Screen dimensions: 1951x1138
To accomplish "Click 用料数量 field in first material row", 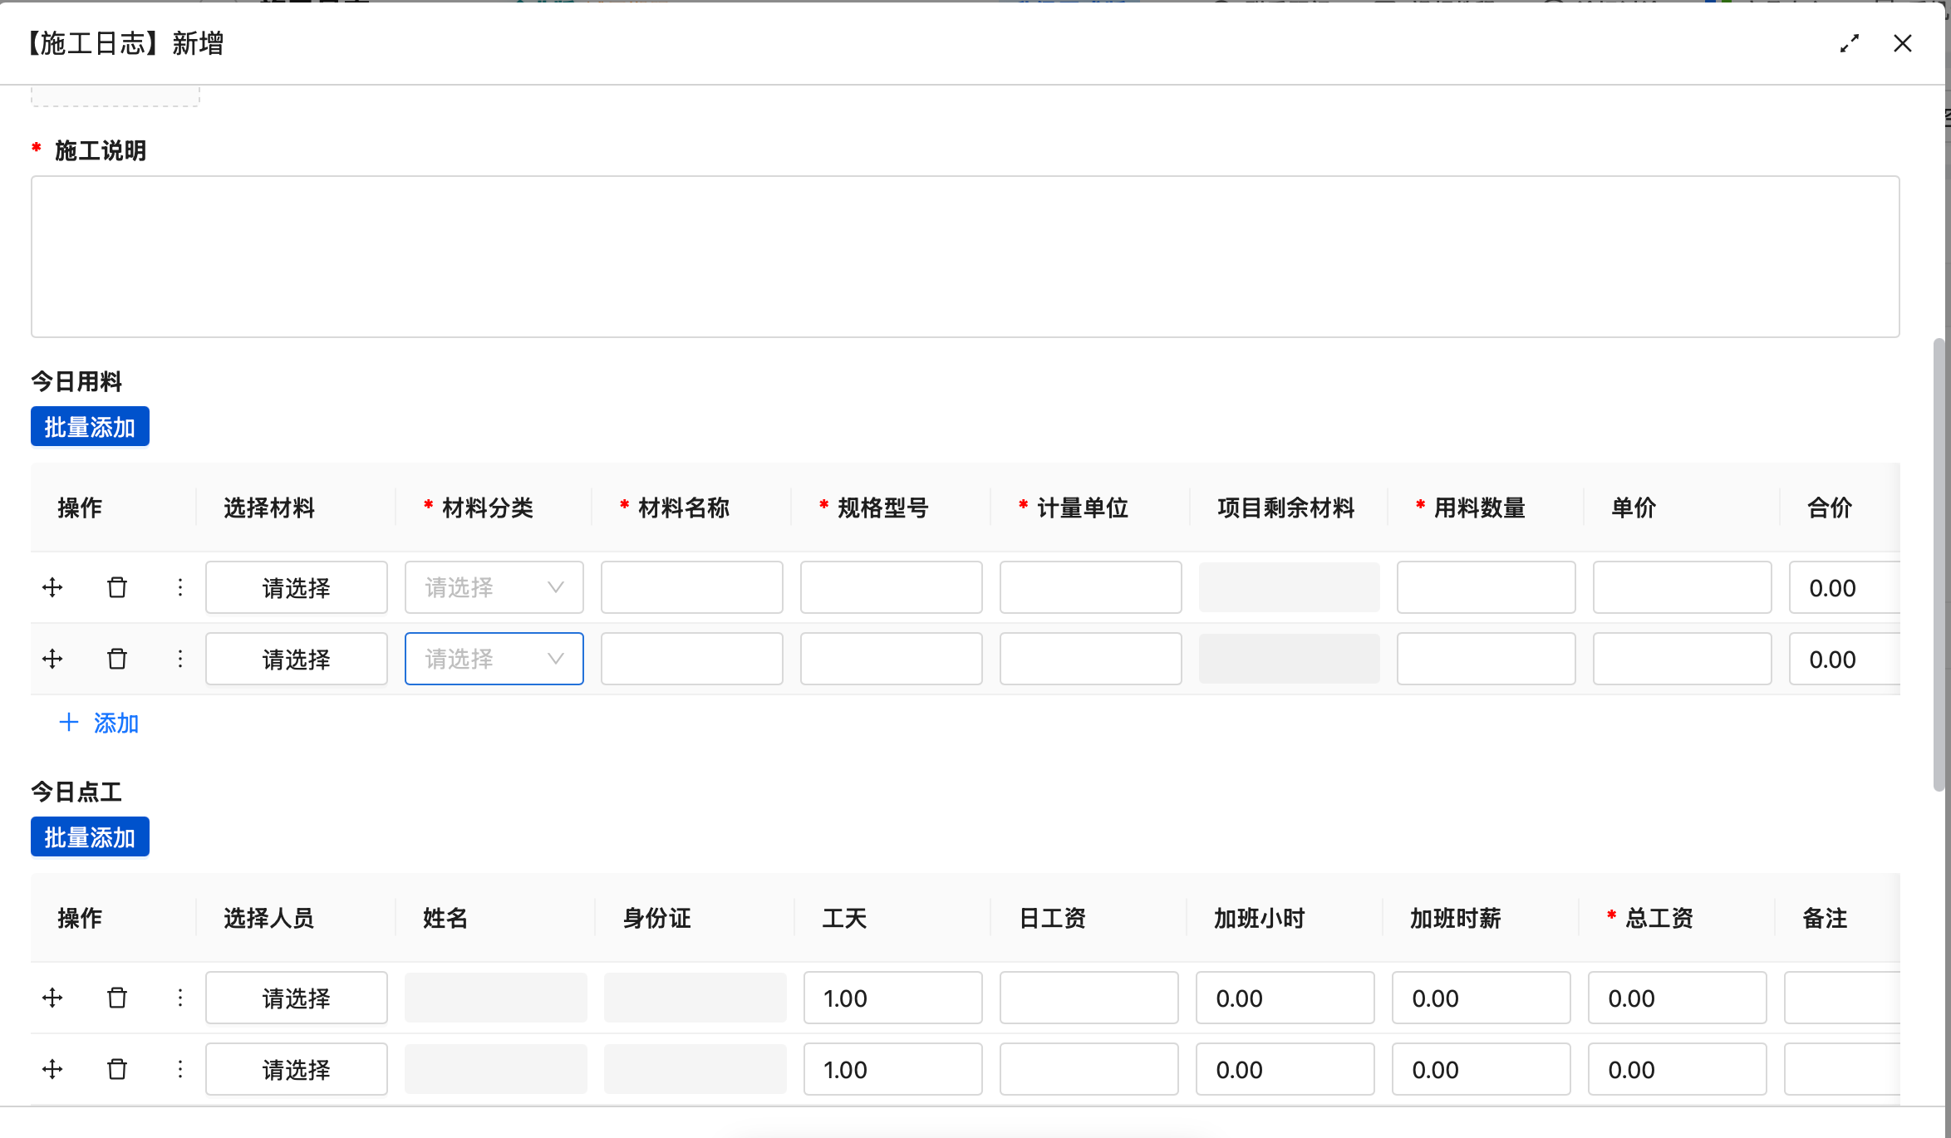I will click(x=1487, y=587).
